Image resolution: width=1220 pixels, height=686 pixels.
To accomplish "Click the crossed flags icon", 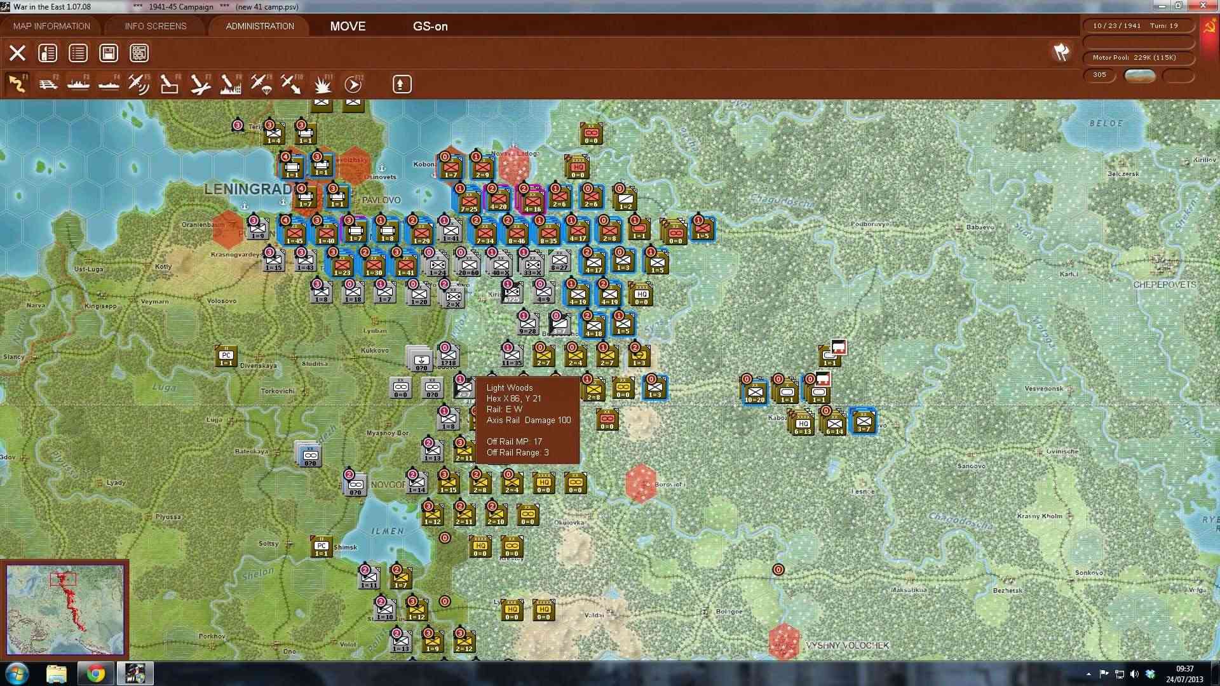I will click(1061, 52).
